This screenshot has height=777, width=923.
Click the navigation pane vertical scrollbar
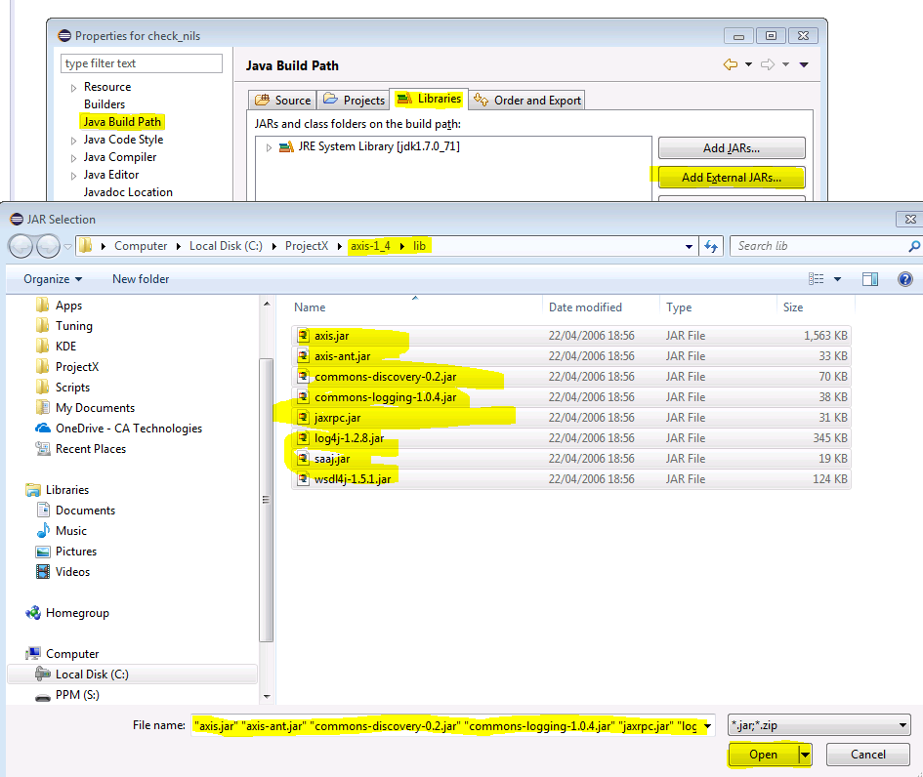267,500
